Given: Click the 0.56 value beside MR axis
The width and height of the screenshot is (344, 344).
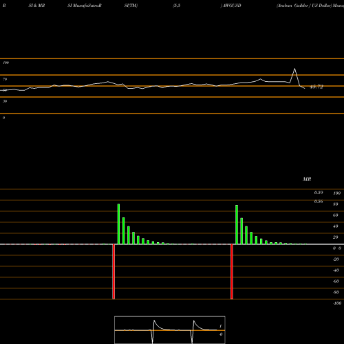Looking at the screenshot, I should pyautogui.click(x=319, y=202).
